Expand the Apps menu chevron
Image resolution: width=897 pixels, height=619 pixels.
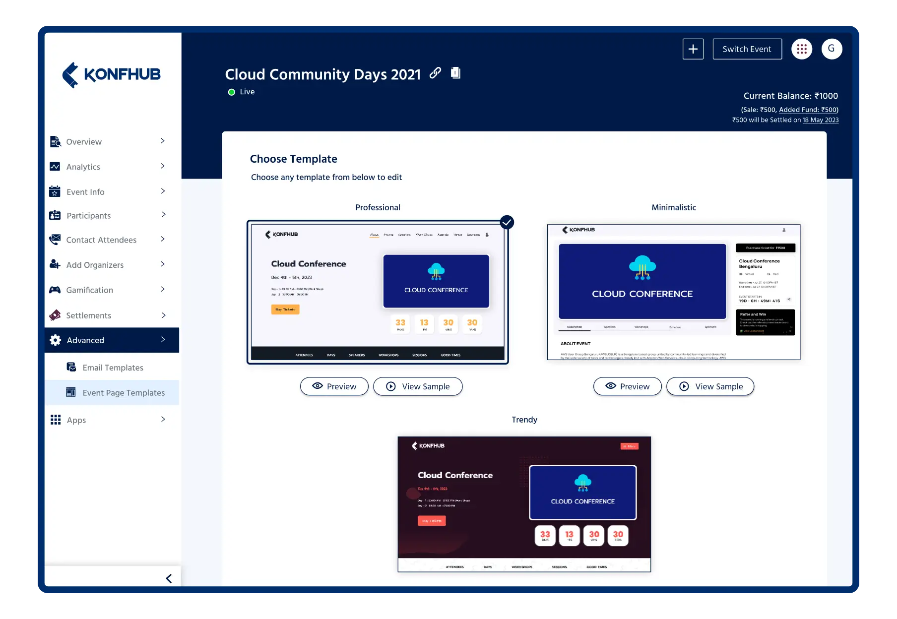point(163,419)
